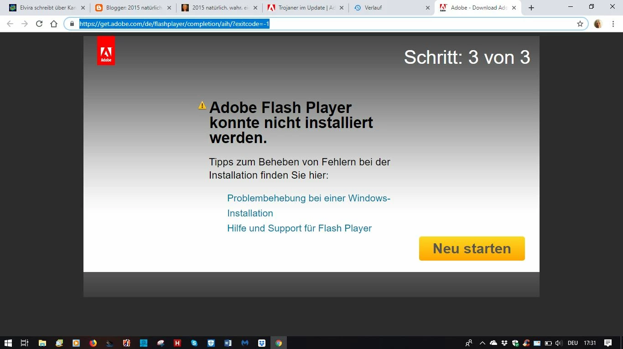Open the speaker volume tray icon

[x=559, y=343]
